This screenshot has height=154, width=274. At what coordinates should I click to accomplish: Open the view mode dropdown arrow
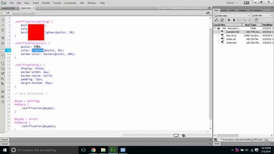34,13
